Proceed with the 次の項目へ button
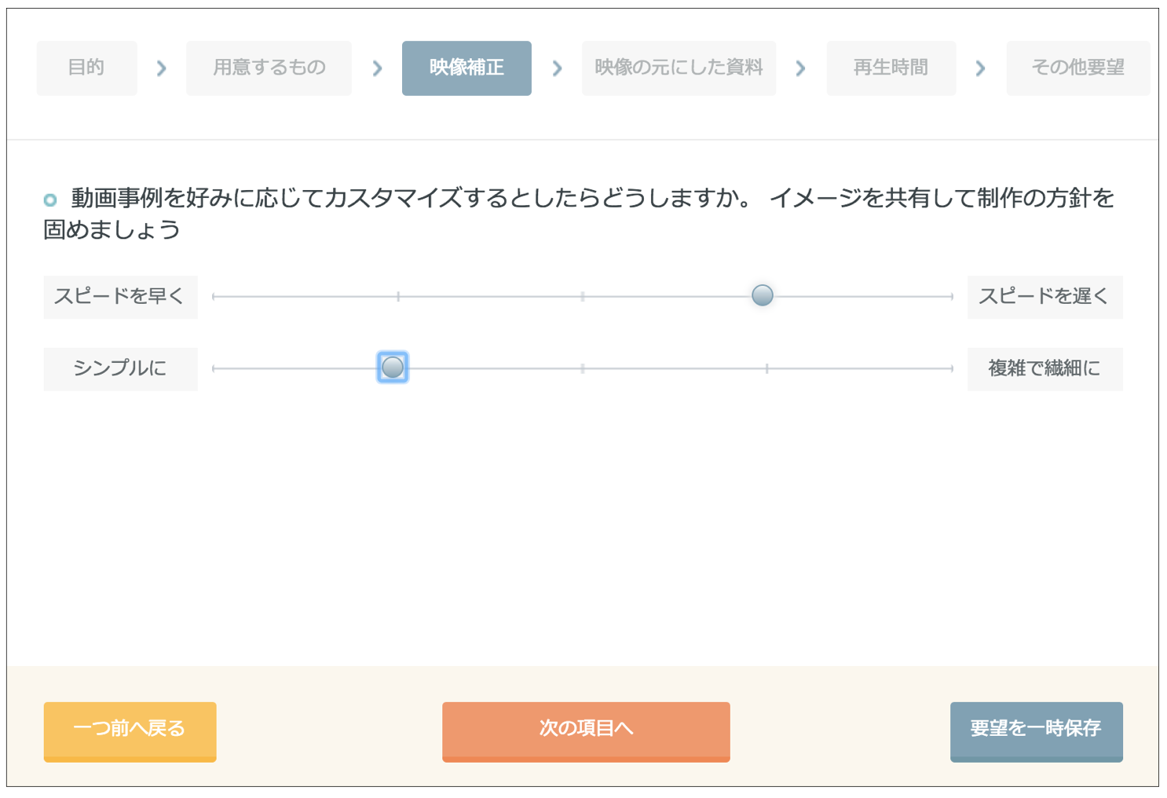 click(586, 730)
